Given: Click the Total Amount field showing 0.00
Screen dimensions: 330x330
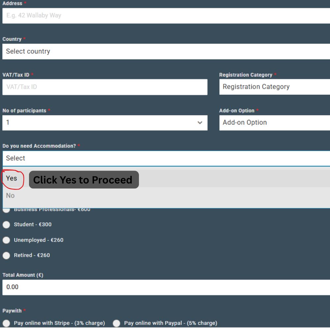Looking at the screenshot, I should [165, 287].
